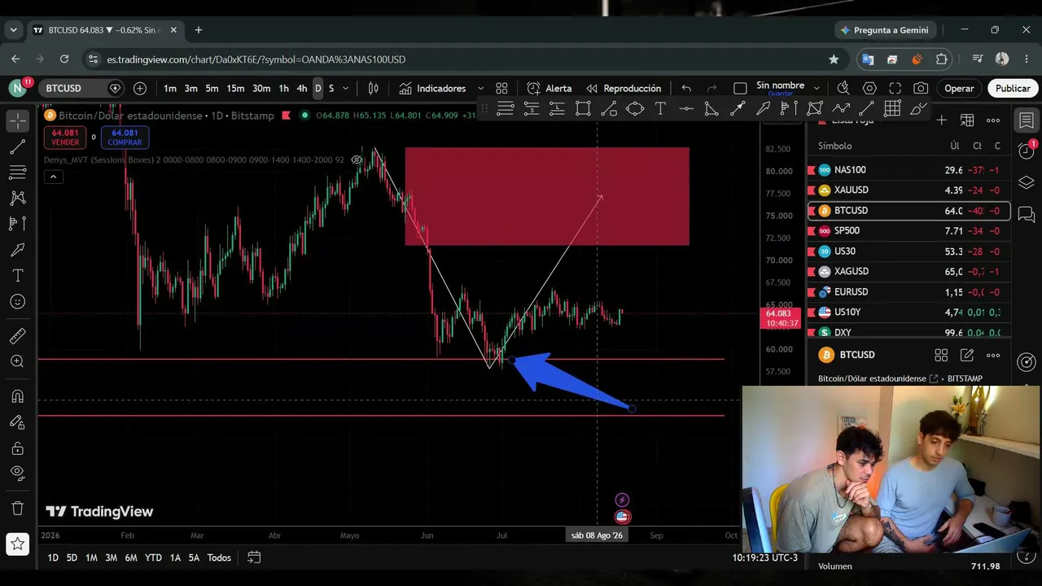Toggle keep drawing mode
The width and height of the screenshot is (1042, 586).
(x=17, y=422)
